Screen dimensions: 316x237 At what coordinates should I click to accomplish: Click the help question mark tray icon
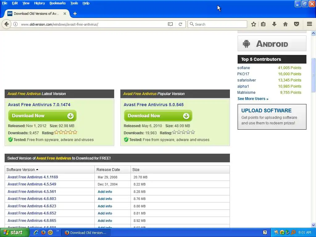coord(265,233)
